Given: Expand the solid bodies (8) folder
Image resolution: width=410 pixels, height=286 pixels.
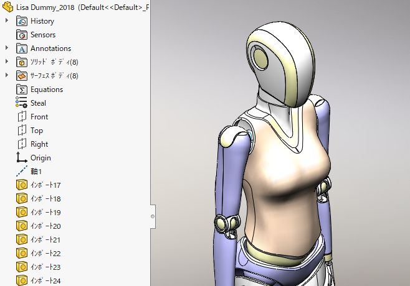Looking at the screenshot, I should pos(7,62).
